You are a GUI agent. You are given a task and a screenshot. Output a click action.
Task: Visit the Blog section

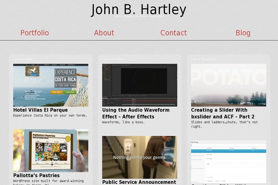pos(243,33)
